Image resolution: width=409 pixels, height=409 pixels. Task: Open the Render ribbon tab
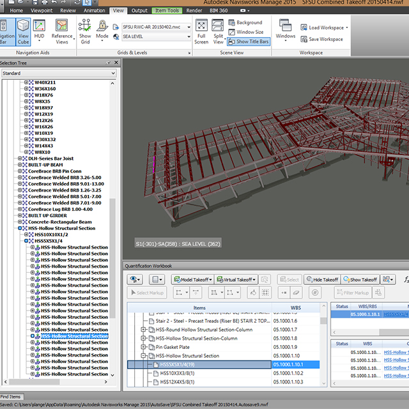[x=194, y=11]
